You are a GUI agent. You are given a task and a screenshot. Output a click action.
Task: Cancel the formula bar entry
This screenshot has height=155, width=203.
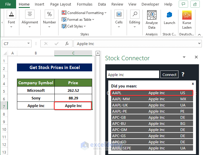46,44
